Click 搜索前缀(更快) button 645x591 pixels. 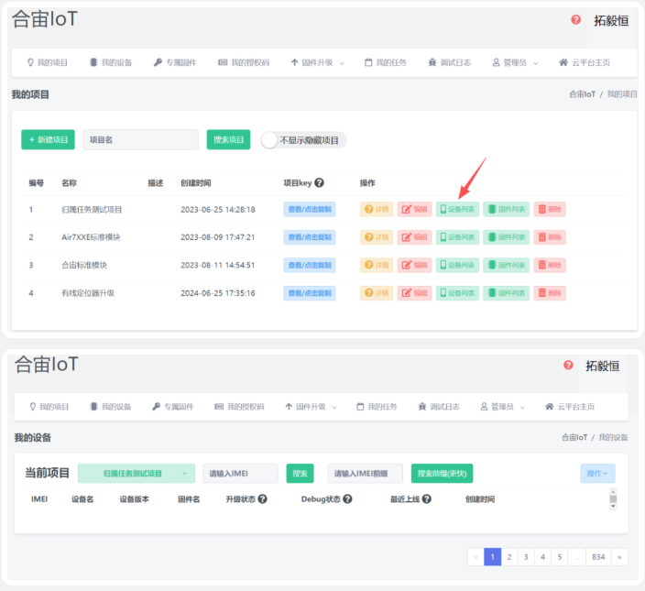point(442,474)
